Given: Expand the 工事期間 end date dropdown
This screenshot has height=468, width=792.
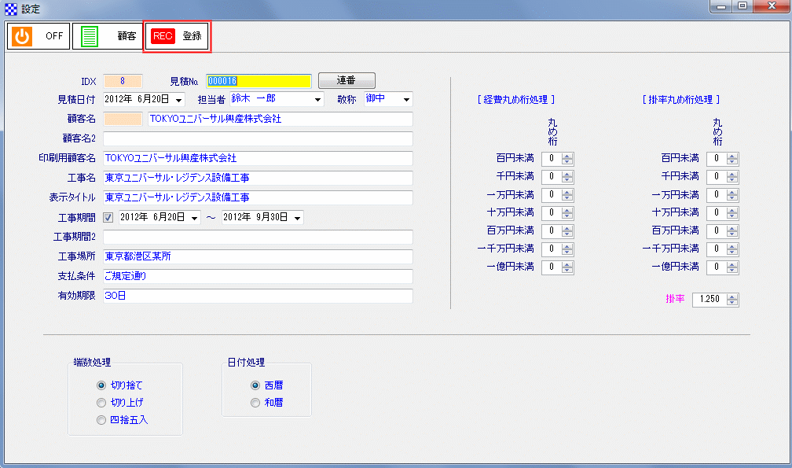Looking at the screenshot, I should (x=298, y=218).
